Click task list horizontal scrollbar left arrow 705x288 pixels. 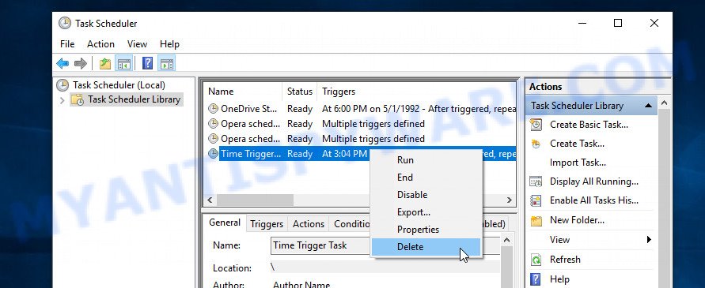coord(210,200)
